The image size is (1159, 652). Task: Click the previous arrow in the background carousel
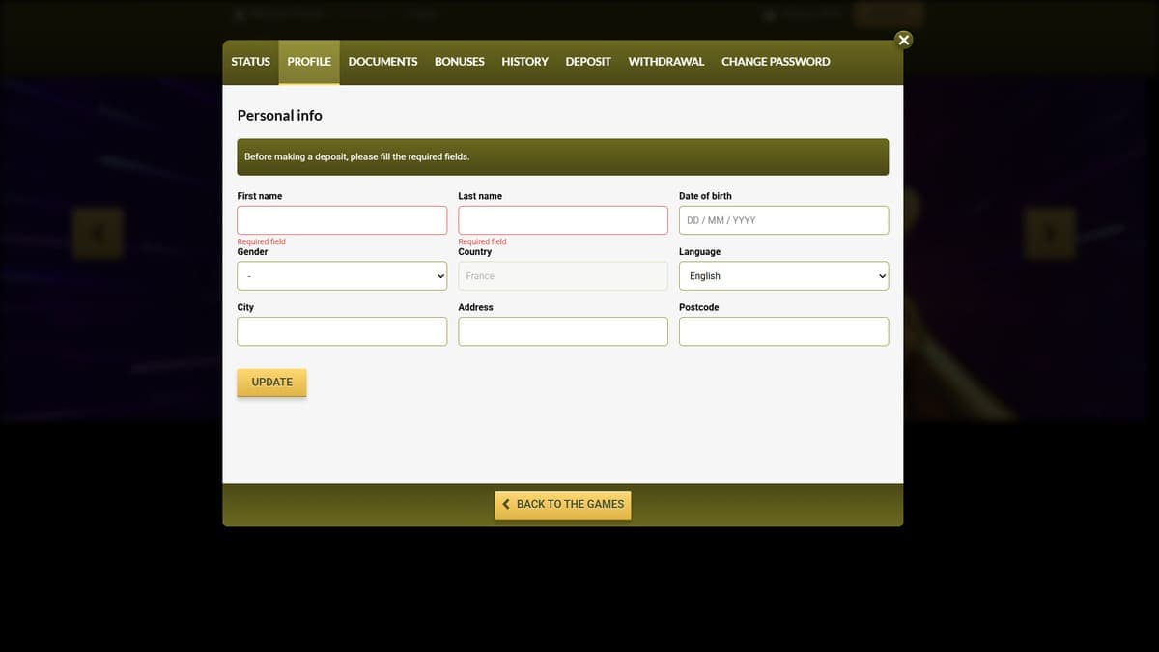pyautogui.click(x=99, y=233)
